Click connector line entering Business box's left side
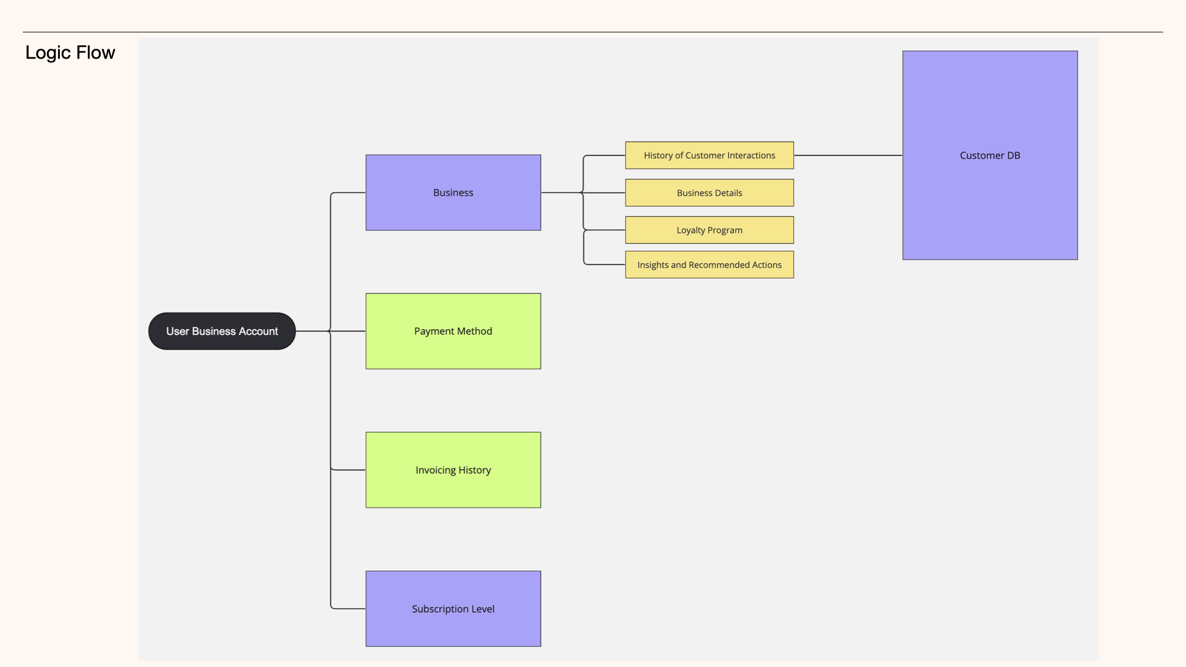Viewport: 1186px width, 667px height. coord(349,193)
